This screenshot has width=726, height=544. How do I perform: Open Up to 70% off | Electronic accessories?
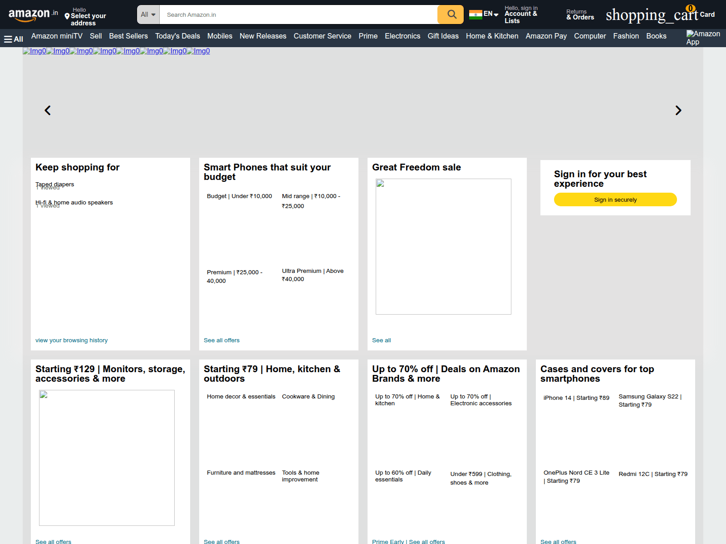481,400
